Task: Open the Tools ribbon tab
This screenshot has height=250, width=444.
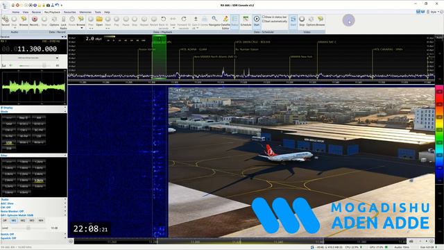Action: click(x=98, y=12)
